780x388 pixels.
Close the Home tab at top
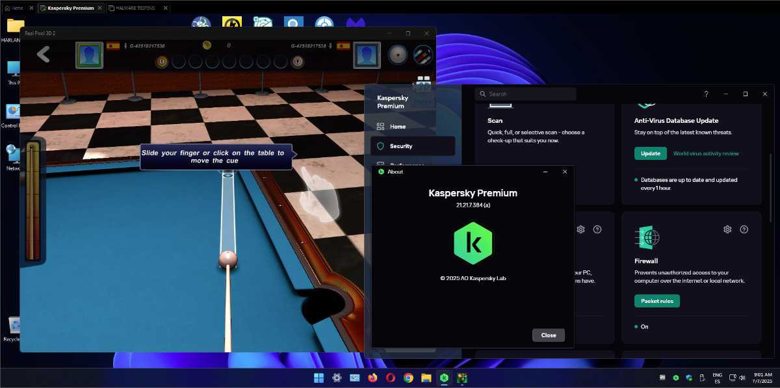(31, 8)
